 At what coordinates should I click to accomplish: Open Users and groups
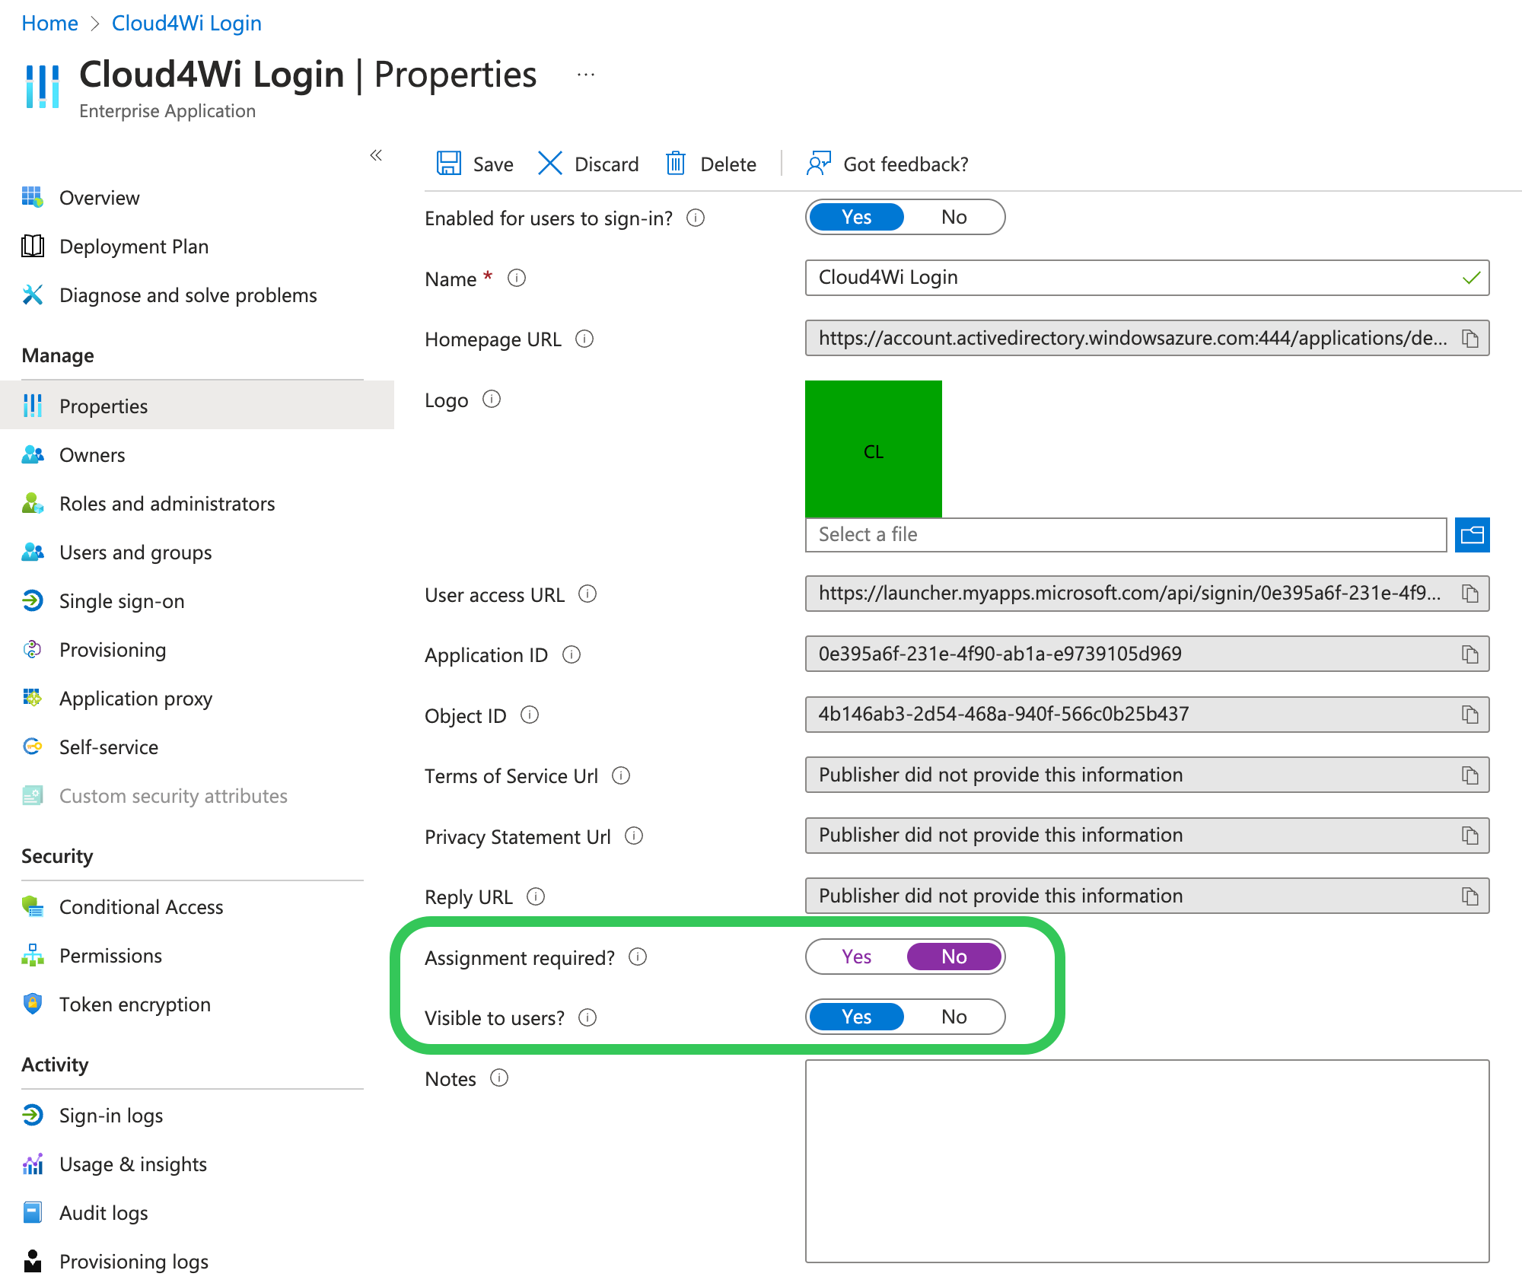click(196, 552)
